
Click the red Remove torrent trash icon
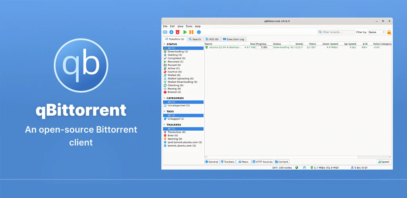pyautogui.click(x=178, y=32)
